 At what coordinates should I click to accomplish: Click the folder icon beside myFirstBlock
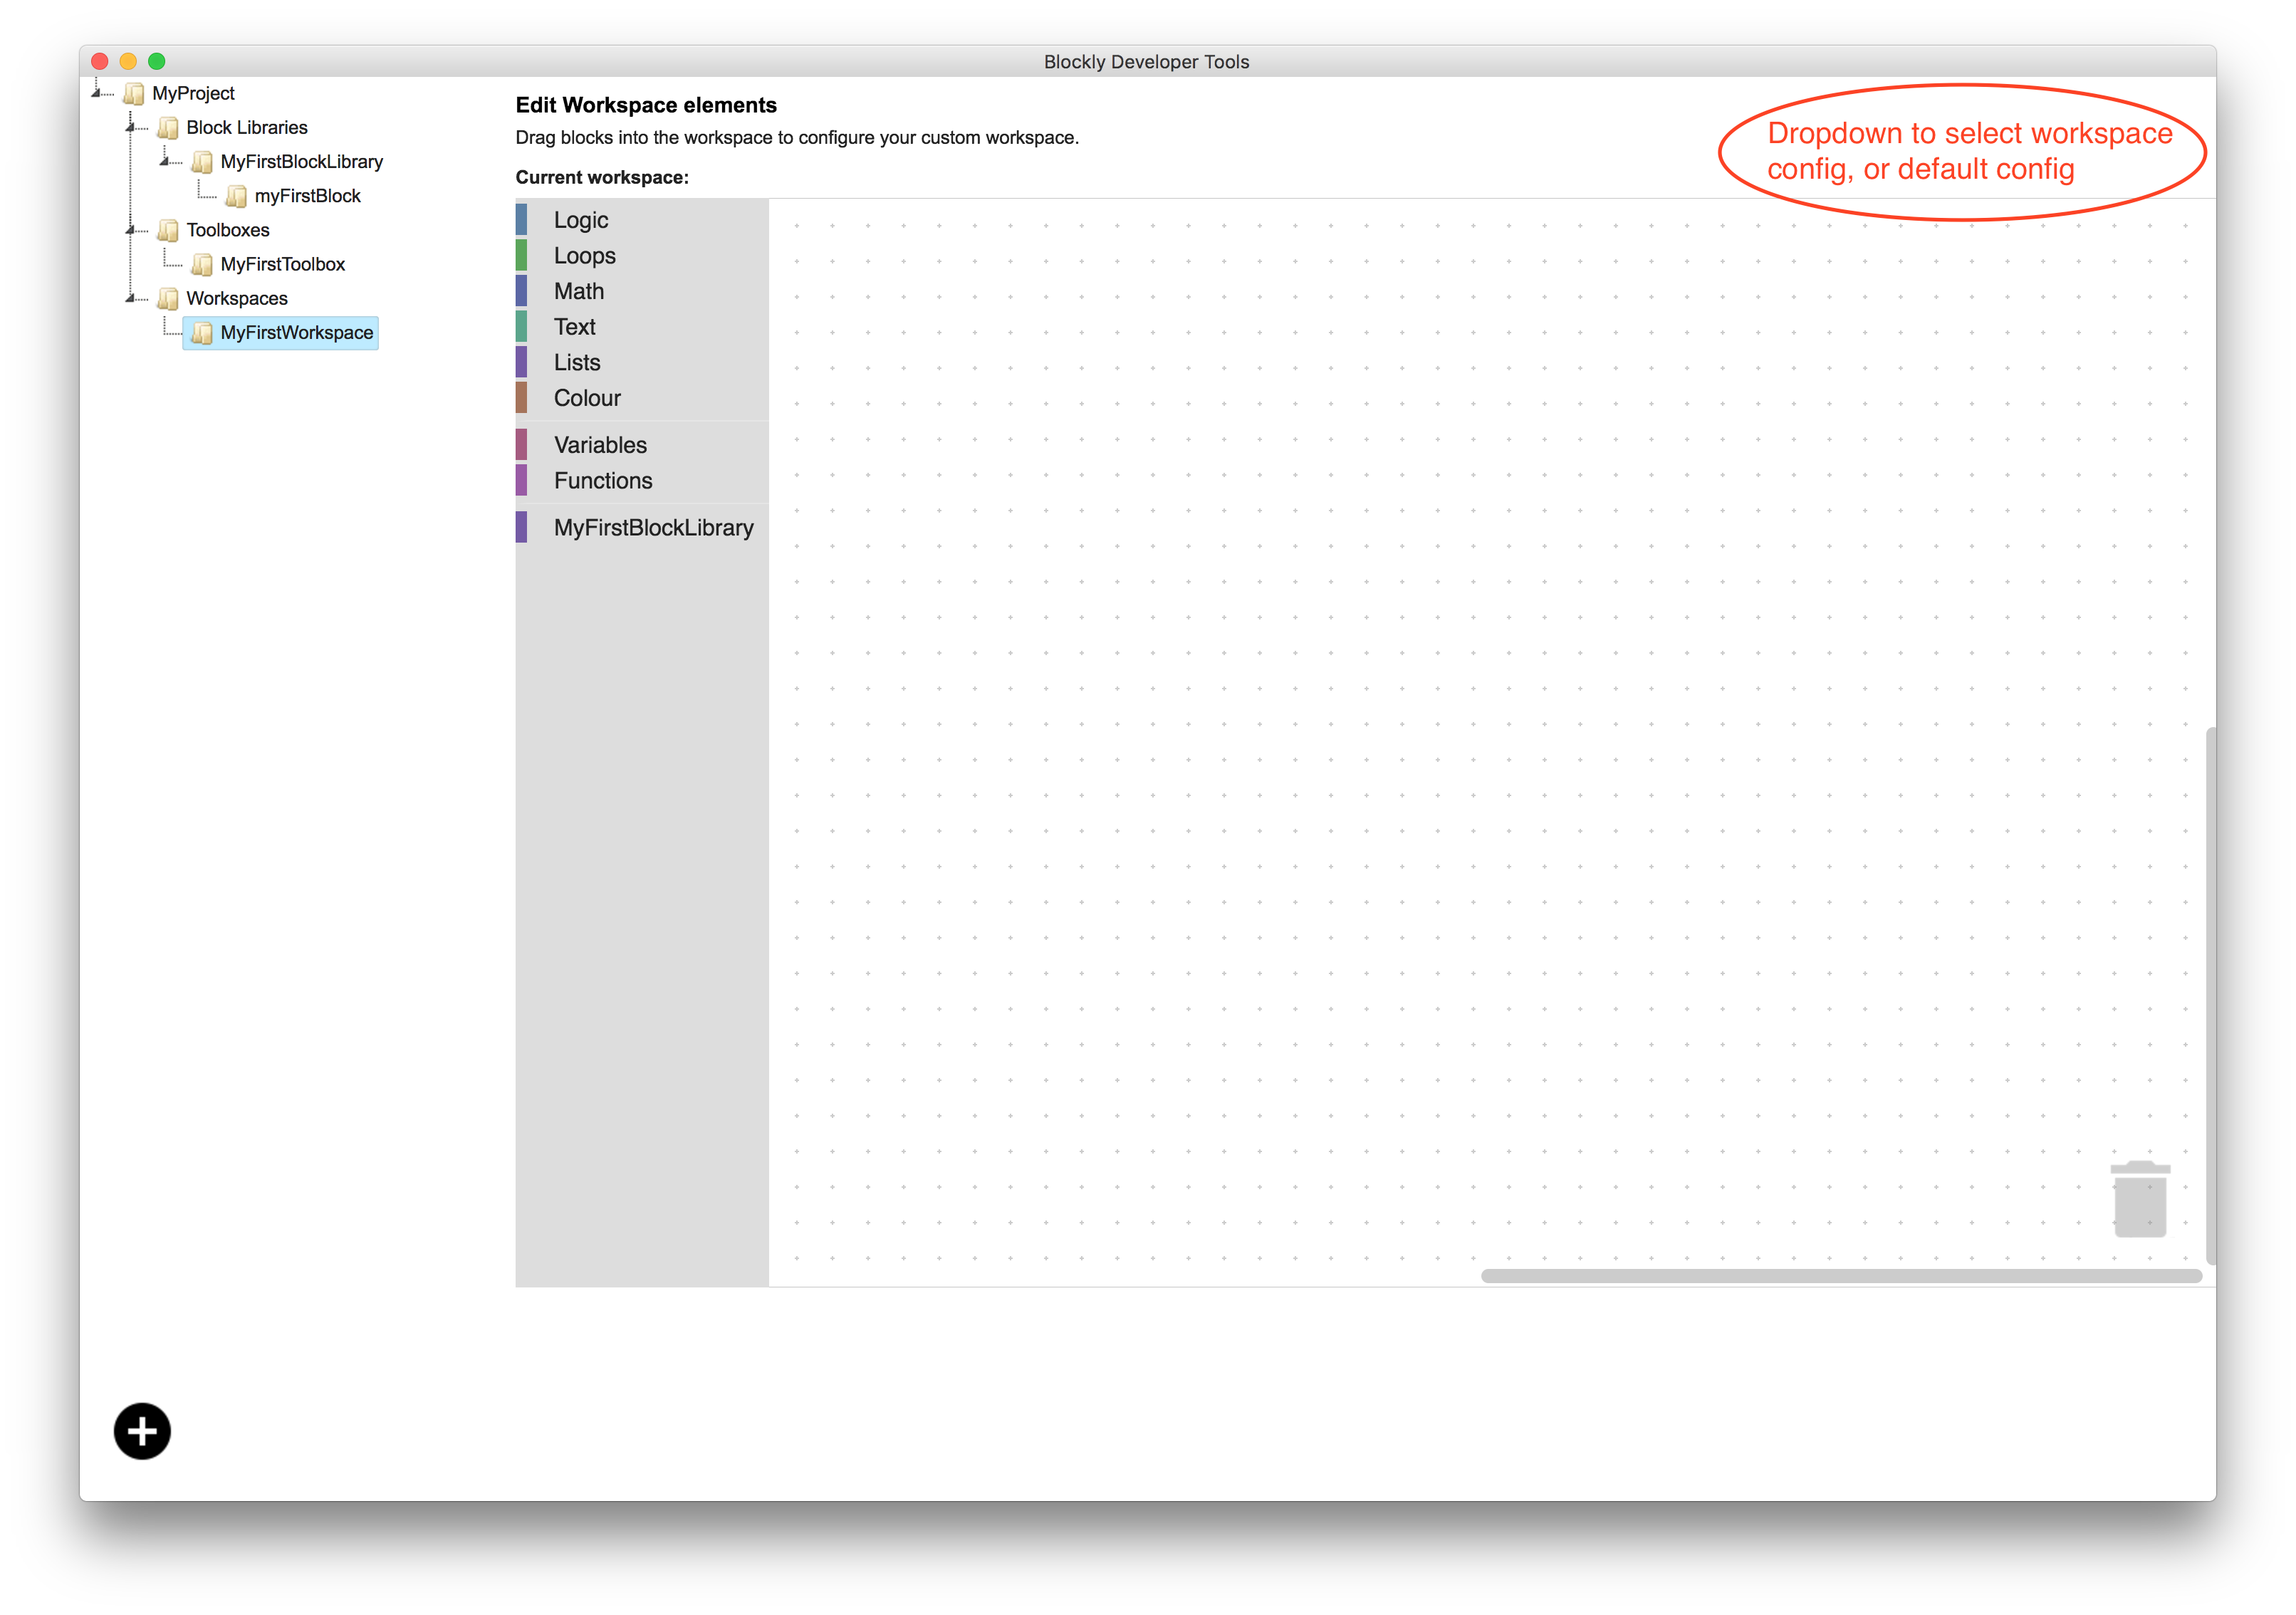tap(238, 196)
